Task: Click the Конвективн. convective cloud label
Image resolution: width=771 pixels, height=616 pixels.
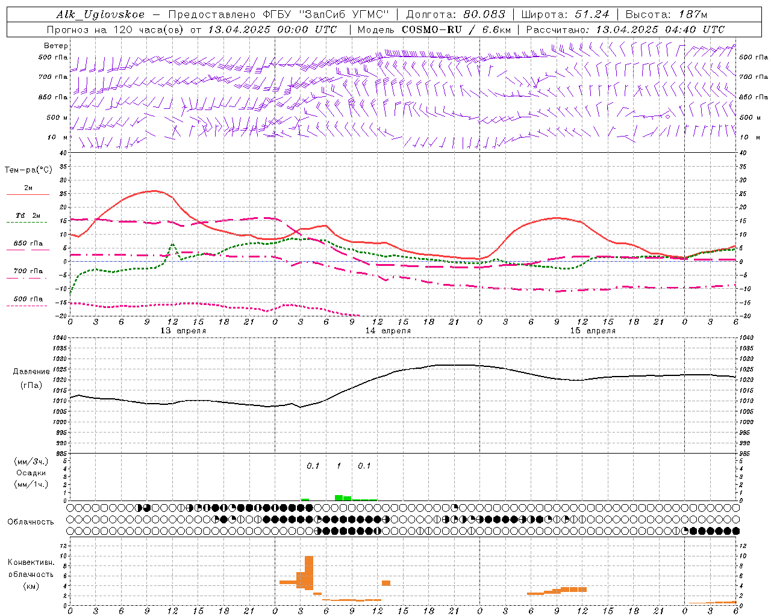Action: [x=31, y=562]
